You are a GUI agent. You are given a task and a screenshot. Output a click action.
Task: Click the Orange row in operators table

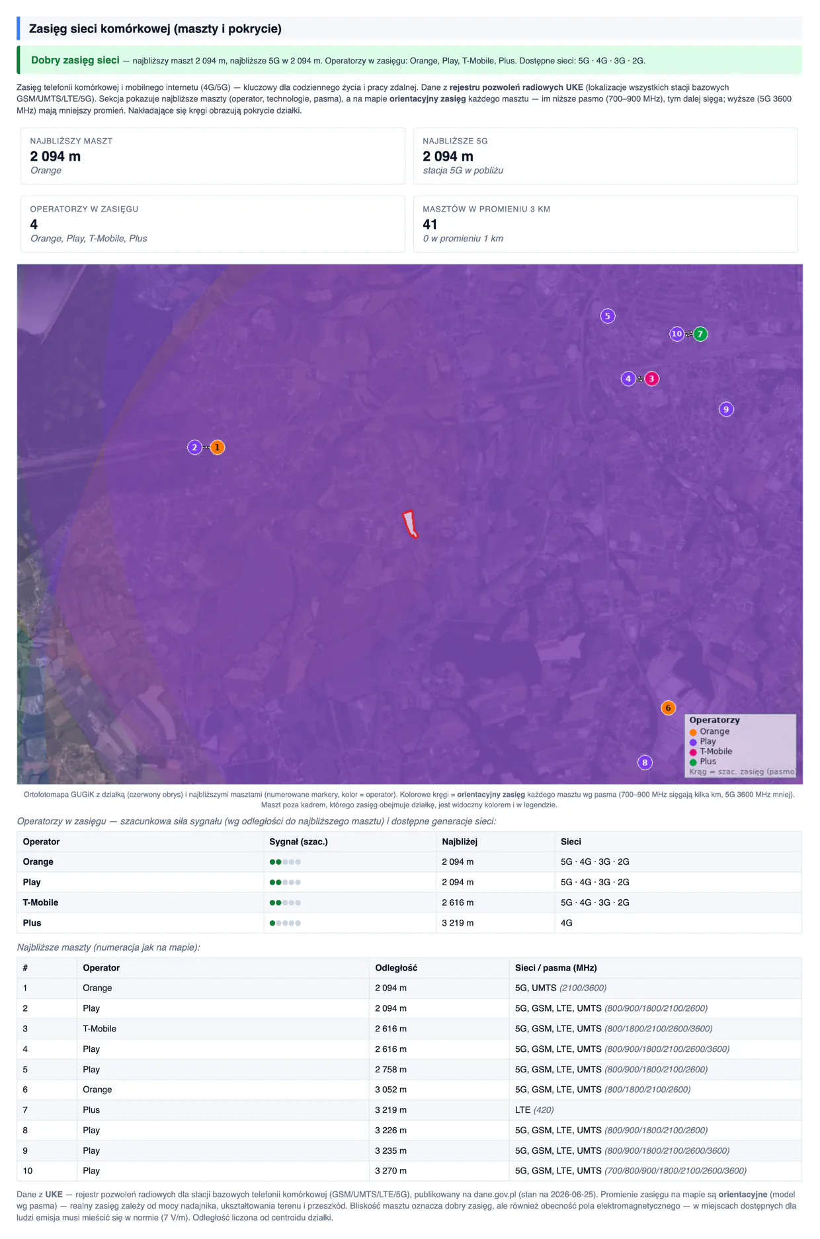tap(409, 862)
